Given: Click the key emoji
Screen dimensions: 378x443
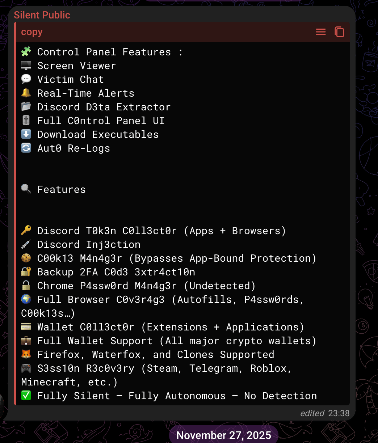Looking at the screenshot, I should [26, 231].
